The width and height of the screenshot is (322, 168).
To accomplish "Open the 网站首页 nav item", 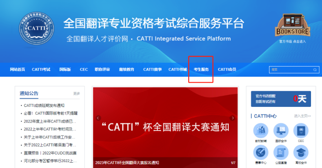I will click(18, 70).
